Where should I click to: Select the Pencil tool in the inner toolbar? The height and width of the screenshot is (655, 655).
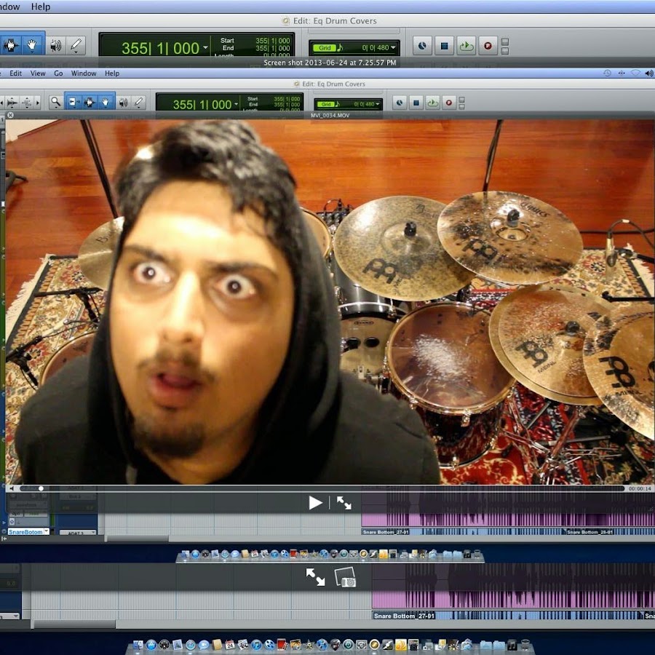[x=138, y=103]
